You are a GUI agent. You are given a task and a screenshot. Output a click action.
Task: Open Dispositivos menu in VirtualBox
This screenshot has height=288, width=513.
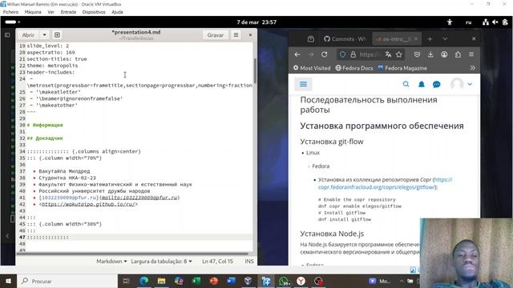tap(94, 12)
